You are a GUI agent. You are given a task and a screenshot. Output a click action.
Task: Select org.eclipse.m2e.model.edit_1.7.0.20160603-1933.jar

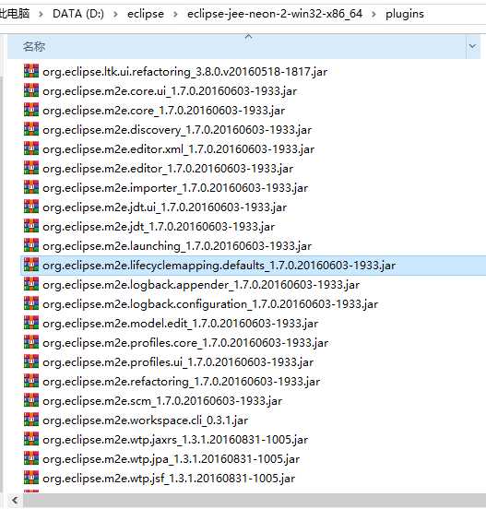pyautogui.click(x=180, y=324)
